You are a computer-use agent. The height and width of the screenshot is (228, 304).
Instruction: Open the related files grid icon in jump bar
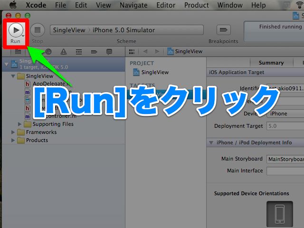coord(132,52)
